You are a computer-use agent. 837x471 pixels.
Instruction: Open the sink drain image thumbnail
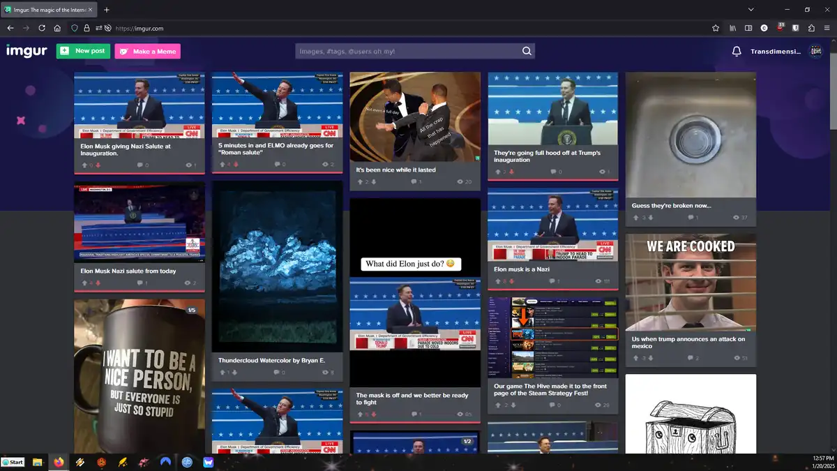tap(691, 135)
